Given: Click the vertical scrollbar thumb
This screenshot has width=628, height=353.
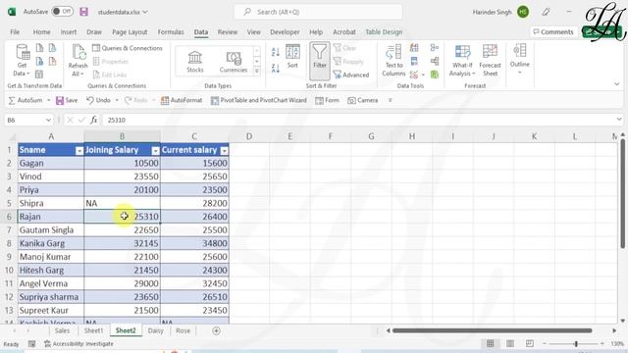Looking at the screenshot, I should pos(622,193).
